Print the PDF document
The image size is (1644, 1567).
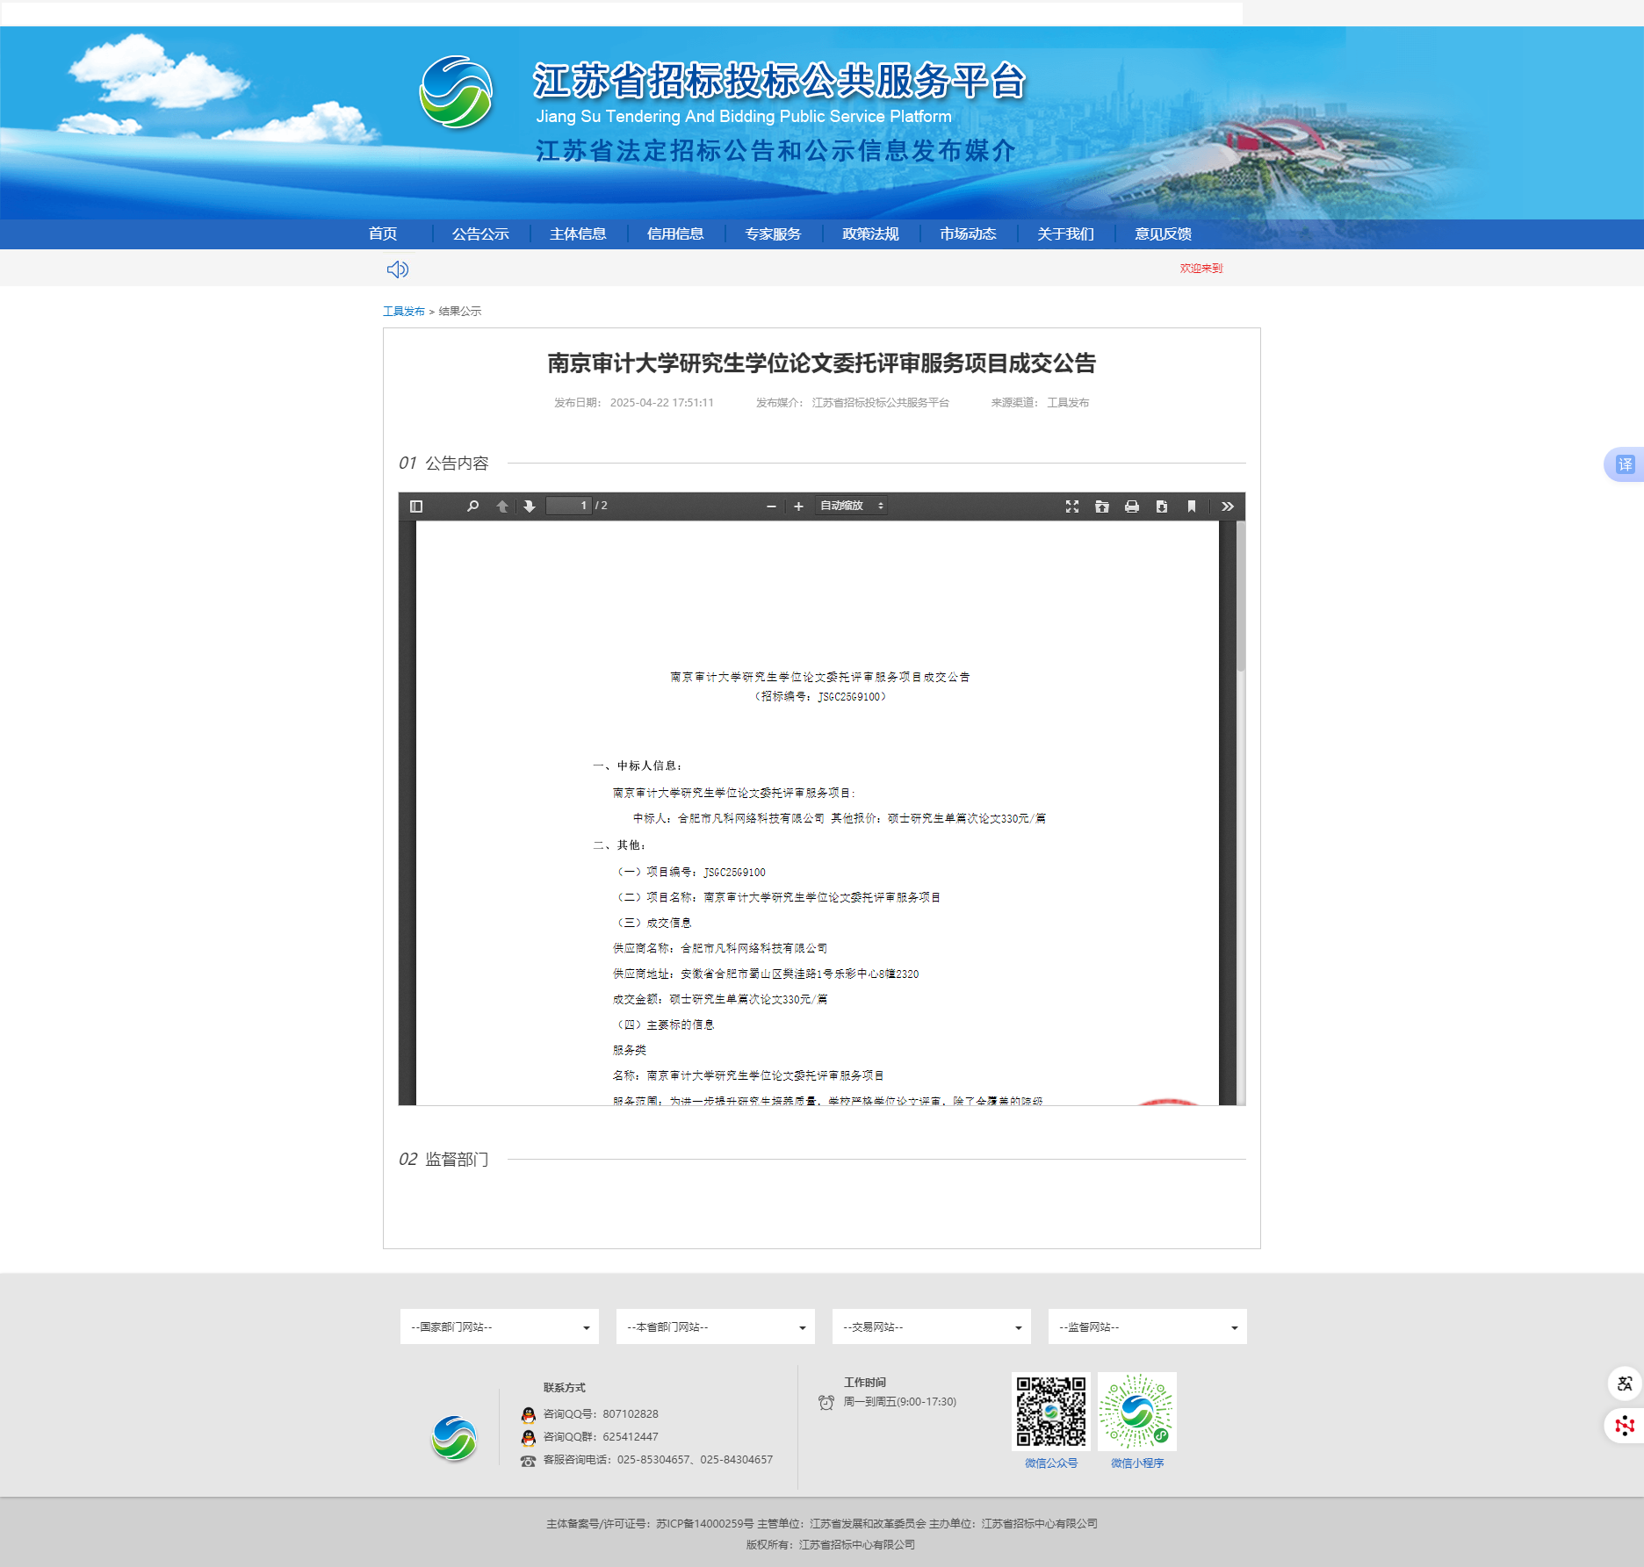(1132, 507)
